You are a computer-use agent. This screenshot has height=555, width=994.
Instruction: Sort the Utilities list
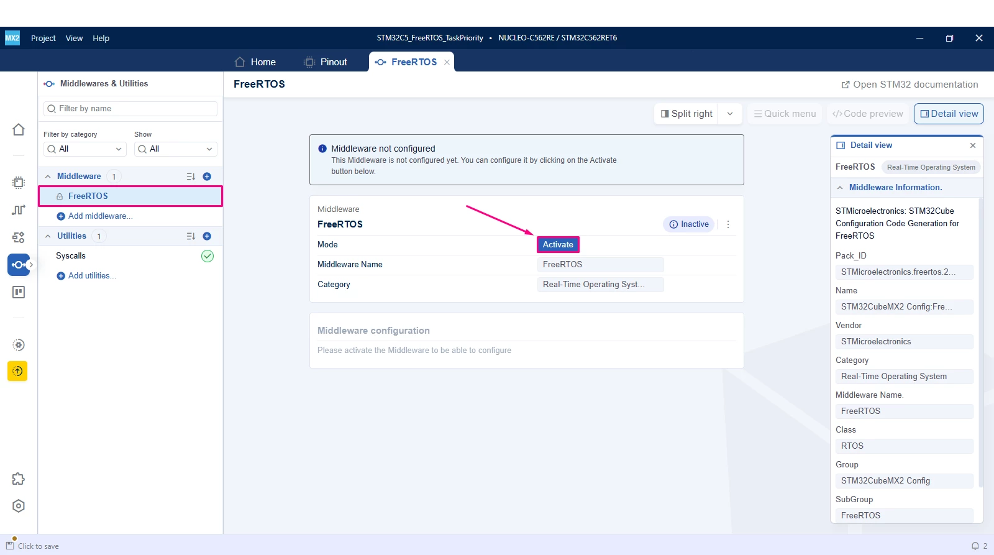coord(191,236)
